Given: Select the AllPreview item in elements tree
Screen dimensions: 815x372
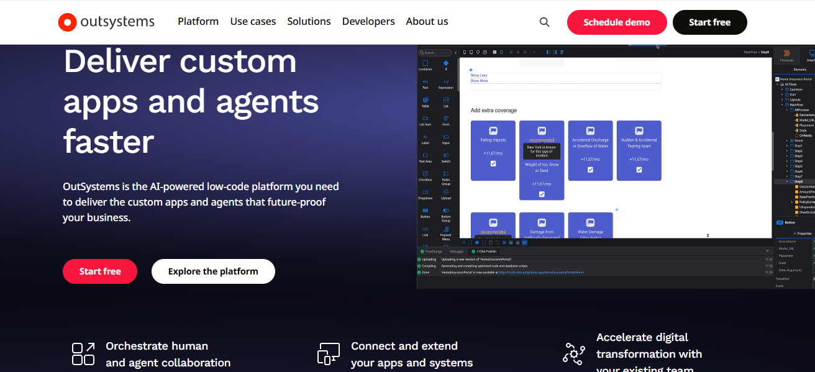Looking at the screenshot, I should point(799,110).
